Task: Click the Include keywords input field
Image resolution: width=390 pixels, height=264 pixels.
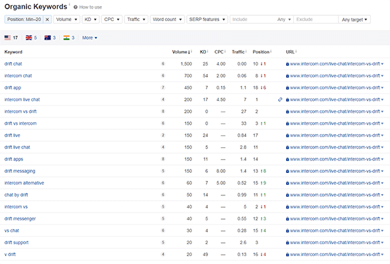Action: point(252,19)
